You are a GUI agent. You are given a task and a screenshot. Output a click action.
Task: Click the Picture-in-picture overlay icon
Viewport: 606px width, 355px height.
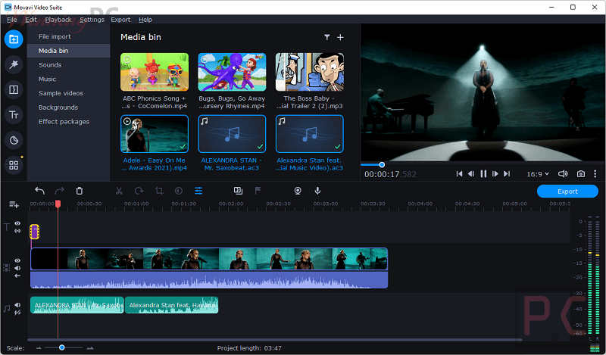coord(238,191)
